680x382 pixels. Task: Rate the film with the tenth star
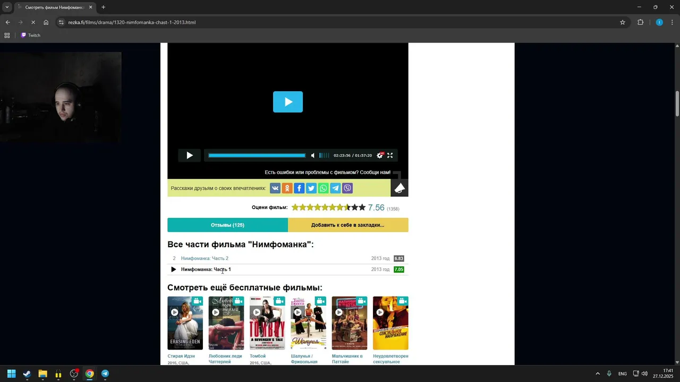pos(362,207)
